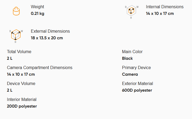Select the Main Color label
This screenshot has height=119, width=192.
132,52
